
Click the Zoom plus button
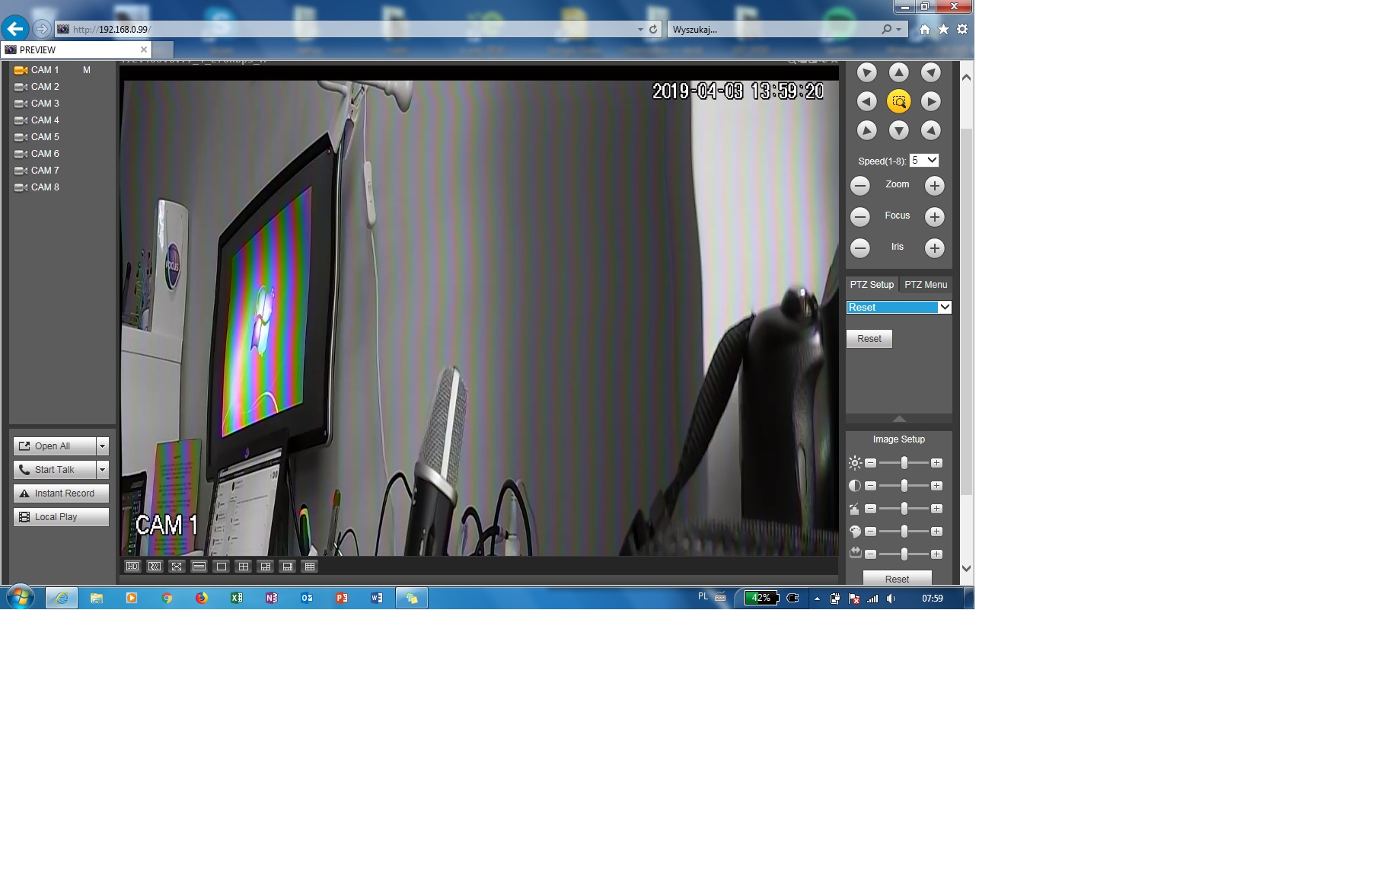(x=934, y=186)
